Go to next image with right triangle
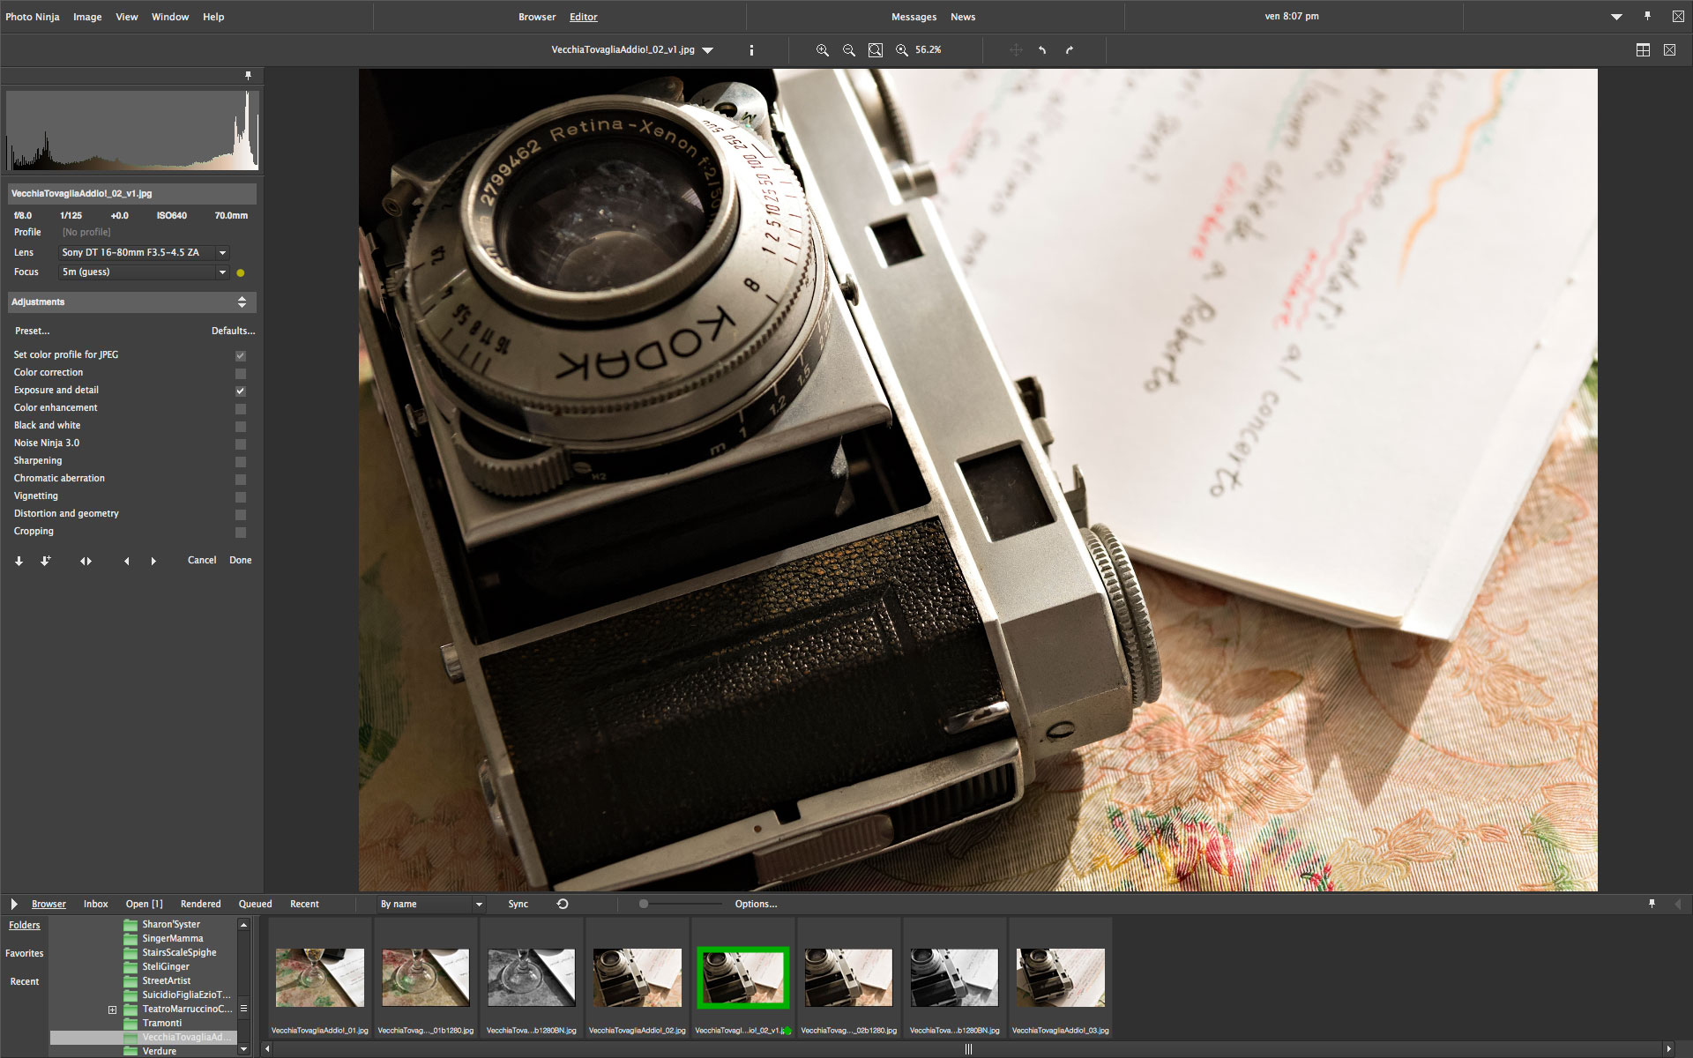Image resolution: width=1693 pixels, height=1058 pixels. click(153, 561)
